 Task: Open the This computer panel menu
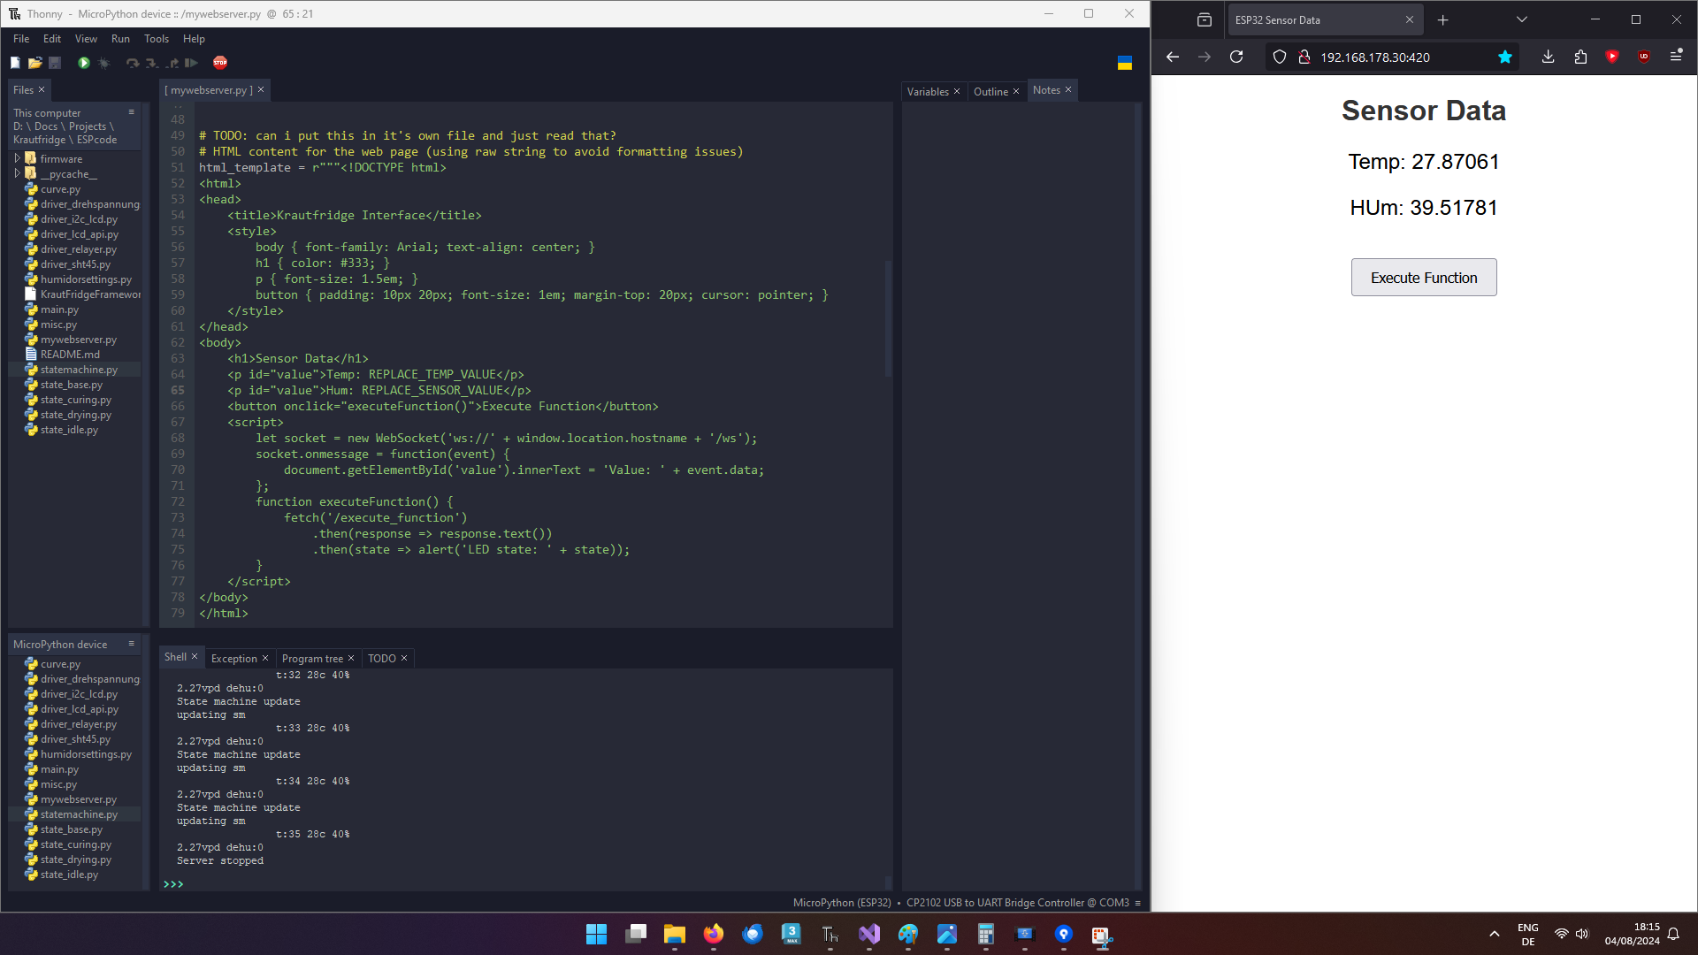tap(132, 112)
